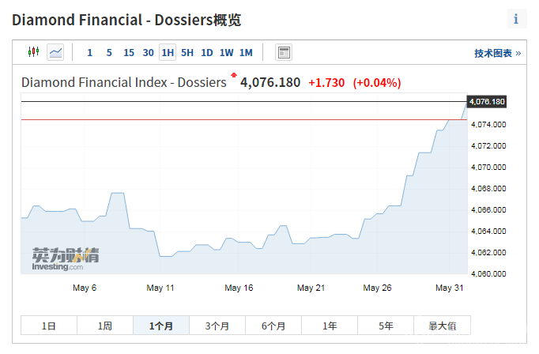
Task: Open the news overlay toolbar icon
Action: tap(284, 52)
